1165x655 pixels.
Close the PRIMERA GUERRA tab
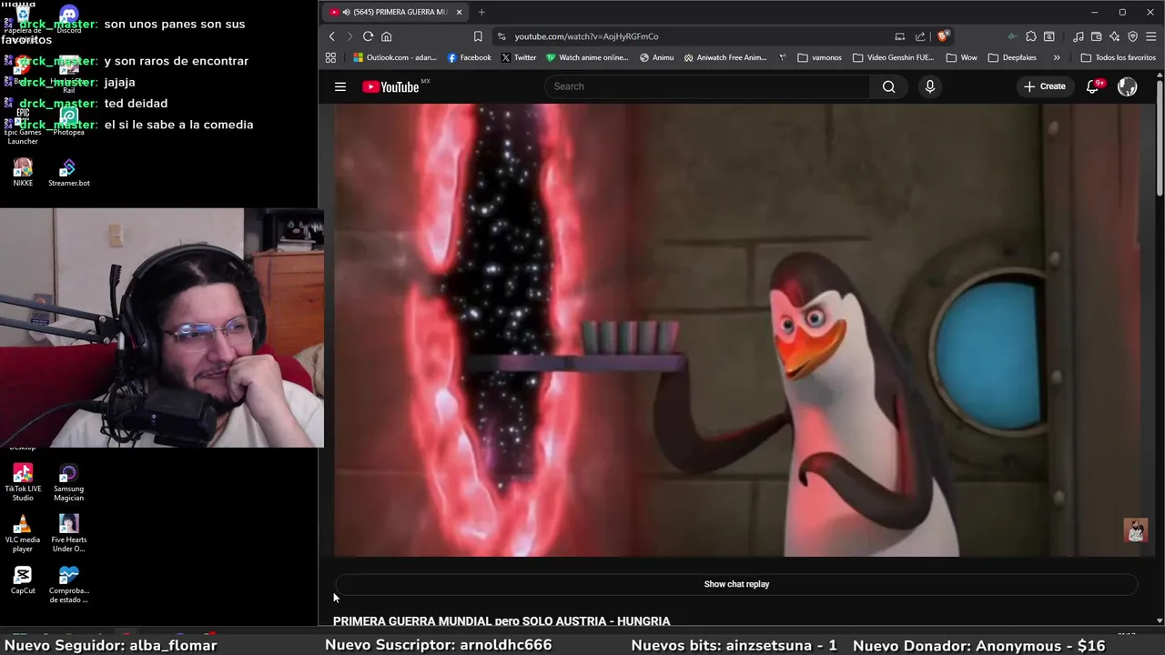tap(459, 12)
